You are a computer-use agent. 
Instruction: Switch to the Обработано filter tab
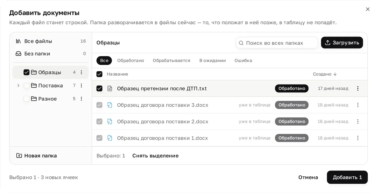[131, 60]
